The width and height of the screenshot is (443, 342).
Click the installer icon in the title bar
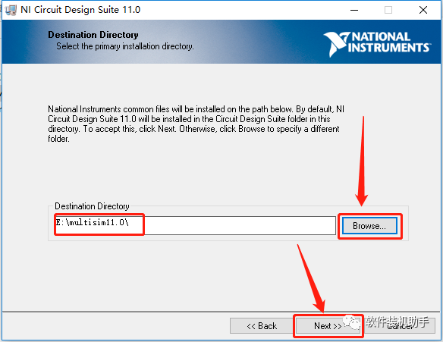[x=11, y=10]
